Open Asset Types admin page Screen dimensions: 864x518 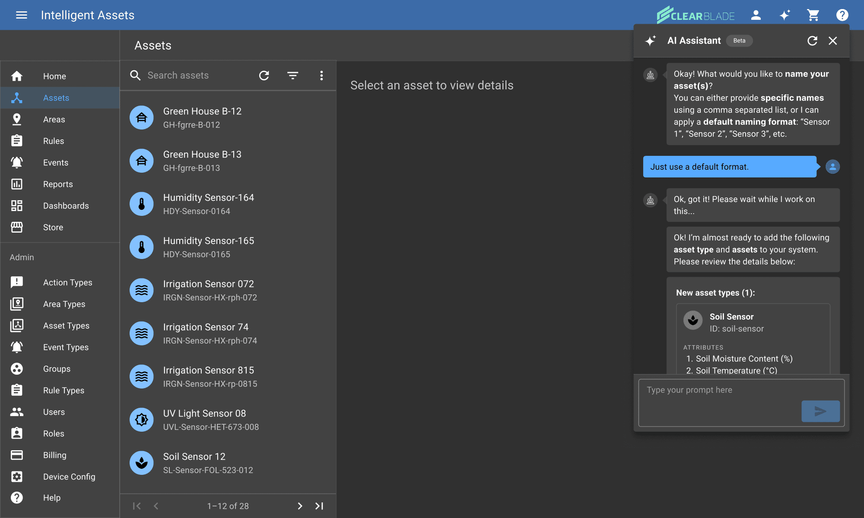pos(66,326)
